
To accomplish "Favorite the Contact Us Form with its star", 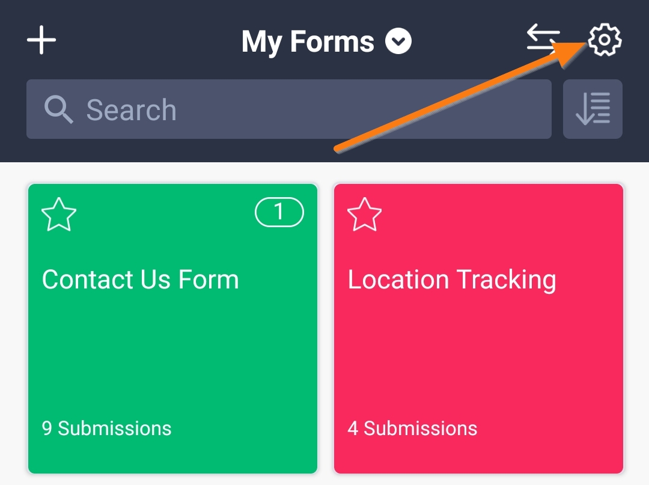I will point(59,215).
